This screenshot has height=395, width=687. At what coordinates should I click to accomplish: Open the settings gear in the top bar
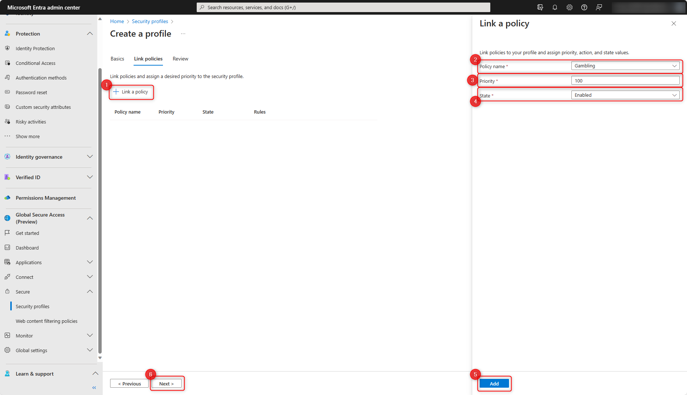click(x=569, y=7)
